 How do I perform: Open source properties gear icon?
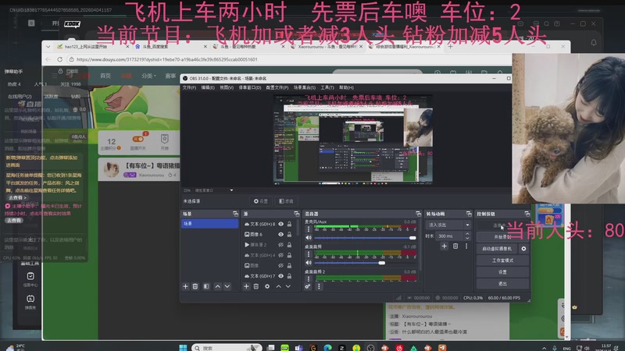coord(267,286)
